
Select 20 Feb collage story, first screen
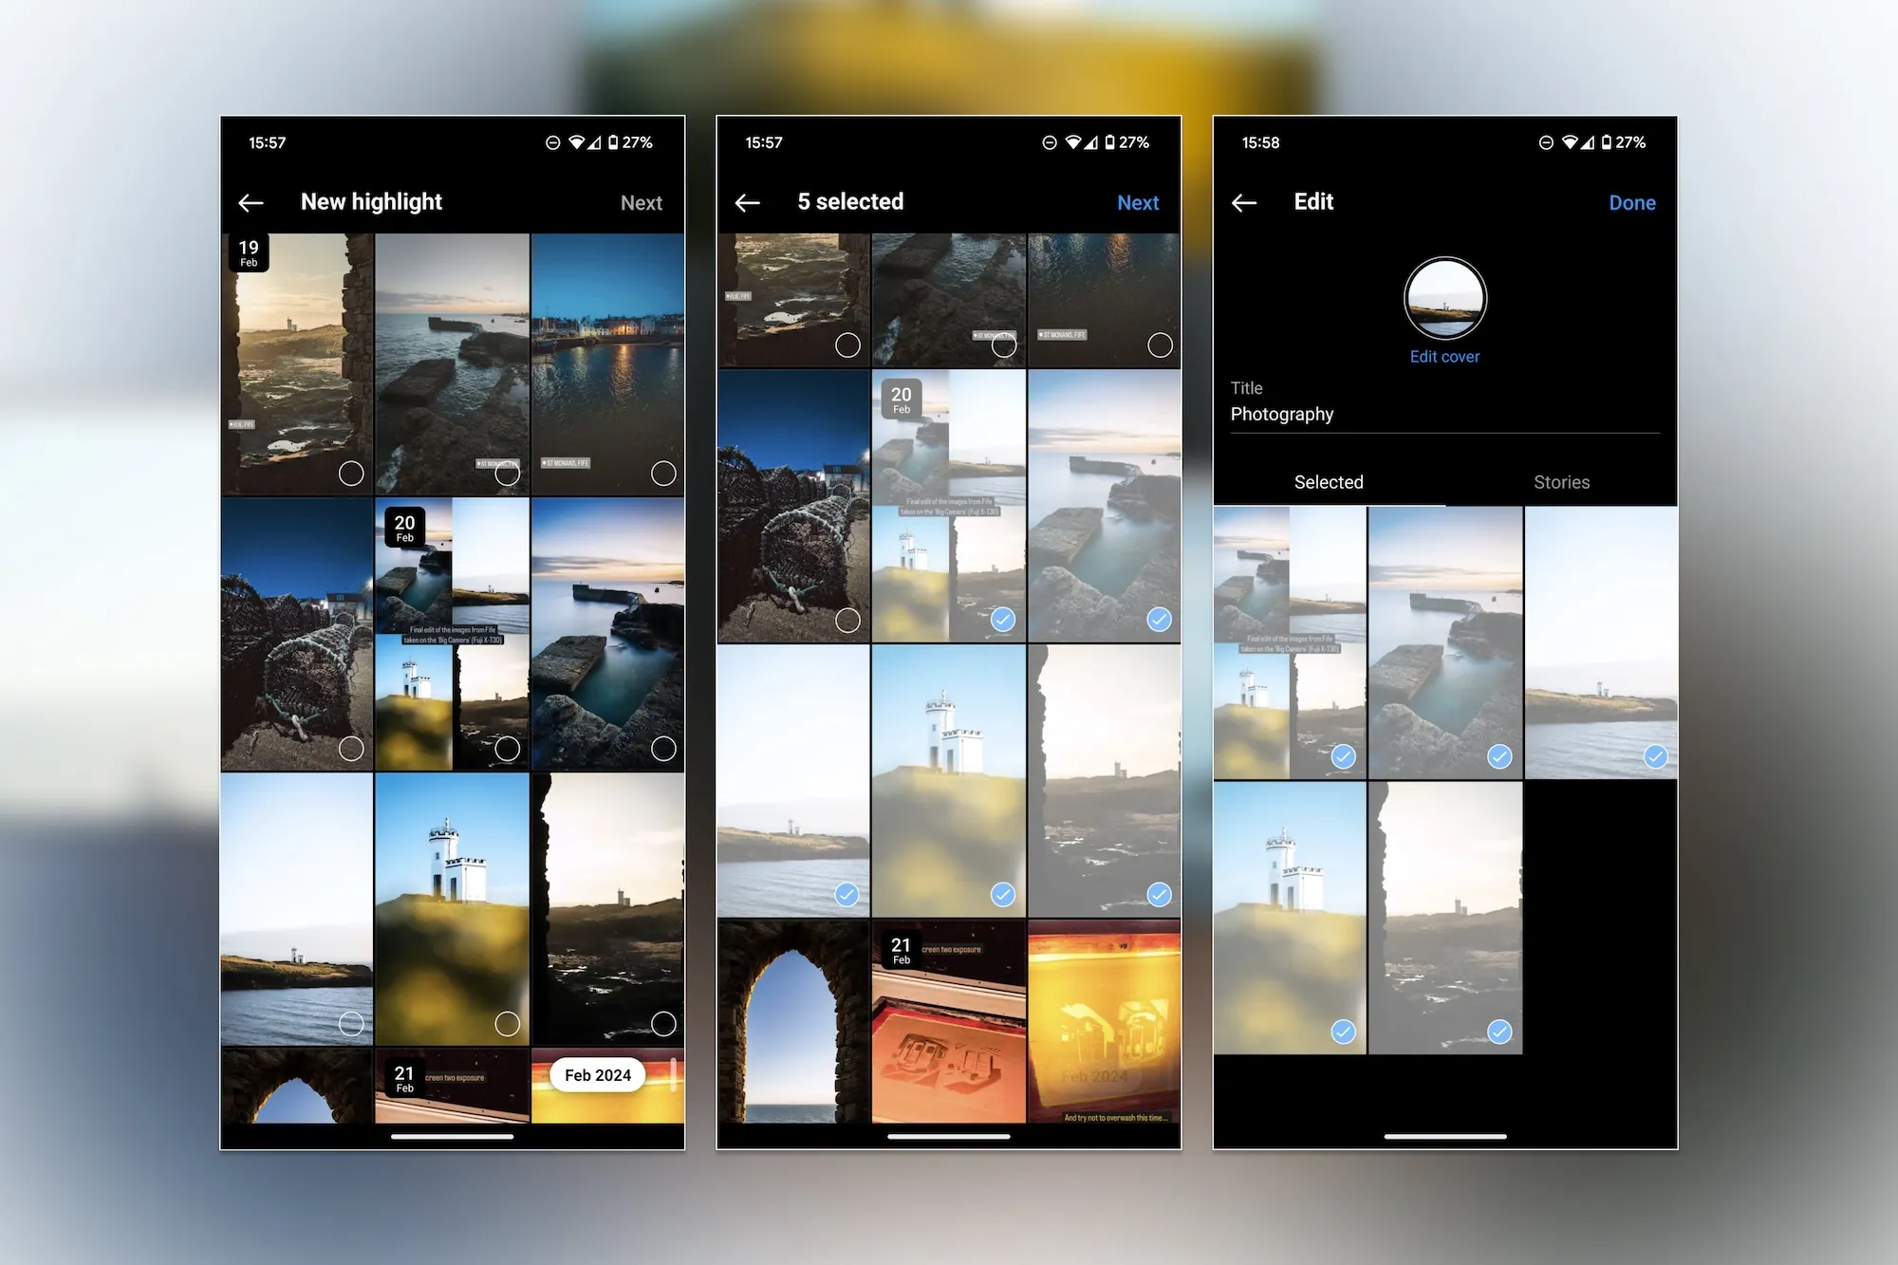tap(508, 749)
